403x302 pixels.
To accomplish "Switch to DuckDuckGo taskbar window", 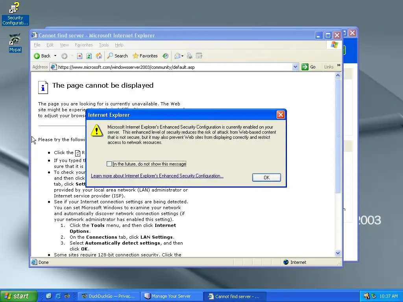I will [x=109, y=296].
